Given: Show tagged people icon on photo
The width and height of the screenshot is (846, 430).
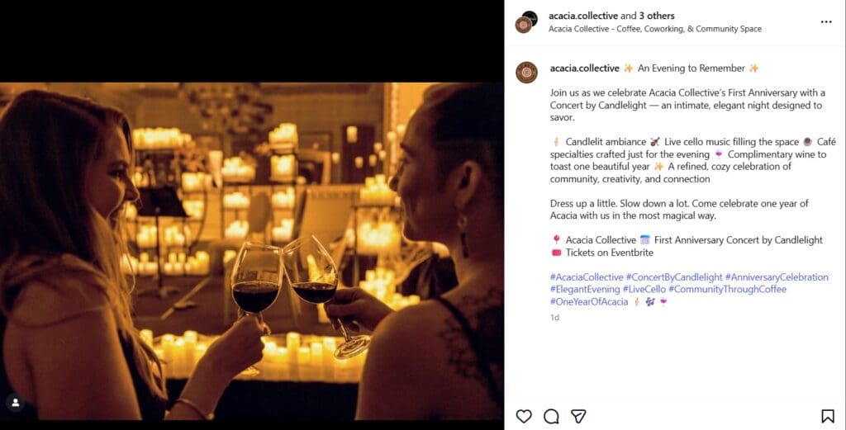Looking at the screenshot, I should click(14, 403).
